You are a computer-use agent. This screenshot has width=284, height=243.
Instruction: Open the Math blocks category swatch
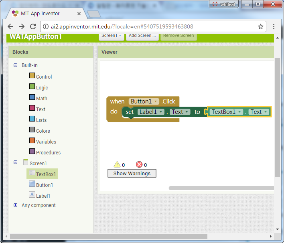click(32, 97)
